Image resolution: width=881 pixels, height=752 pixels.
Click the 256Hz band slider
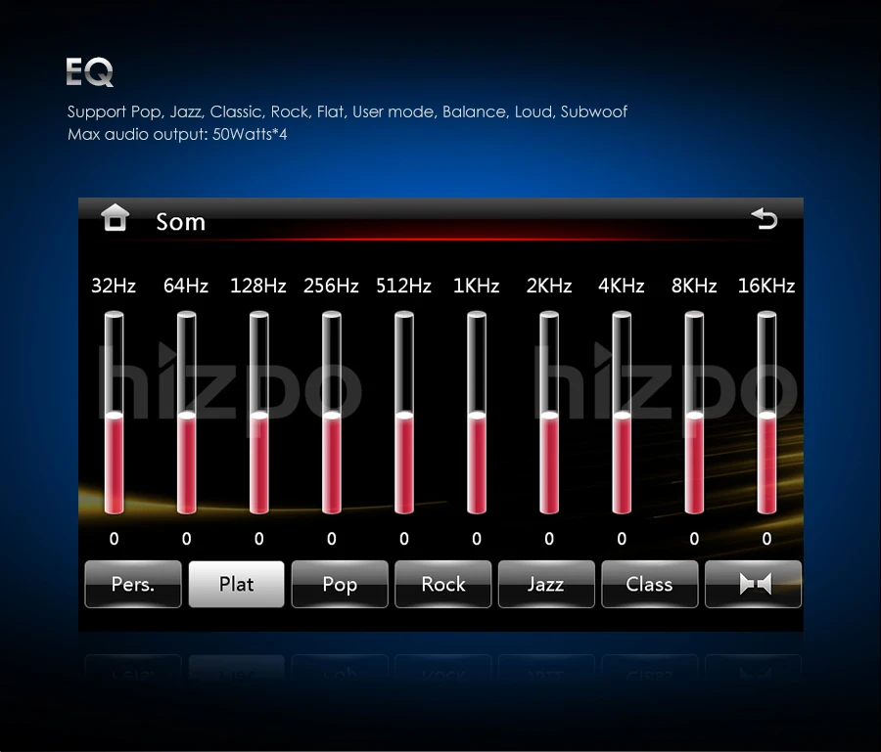(x=332, y=413)
